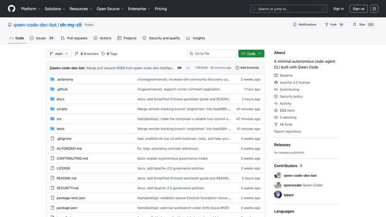Click the Notifications button
This screenshot has width=386, height=217.
coord(305,25)
